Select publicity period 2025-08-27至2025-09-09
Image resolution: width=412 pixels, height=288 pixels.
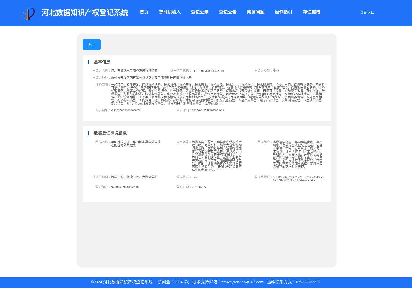208,110
